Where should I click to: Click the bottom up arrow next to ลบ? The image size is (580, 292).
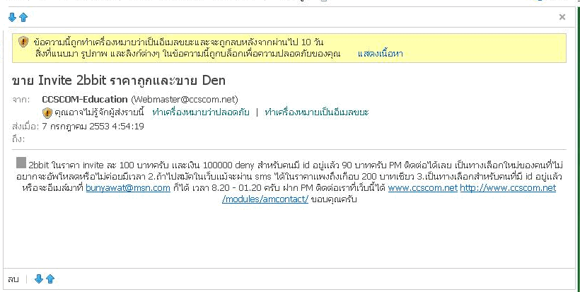(50, 279)
